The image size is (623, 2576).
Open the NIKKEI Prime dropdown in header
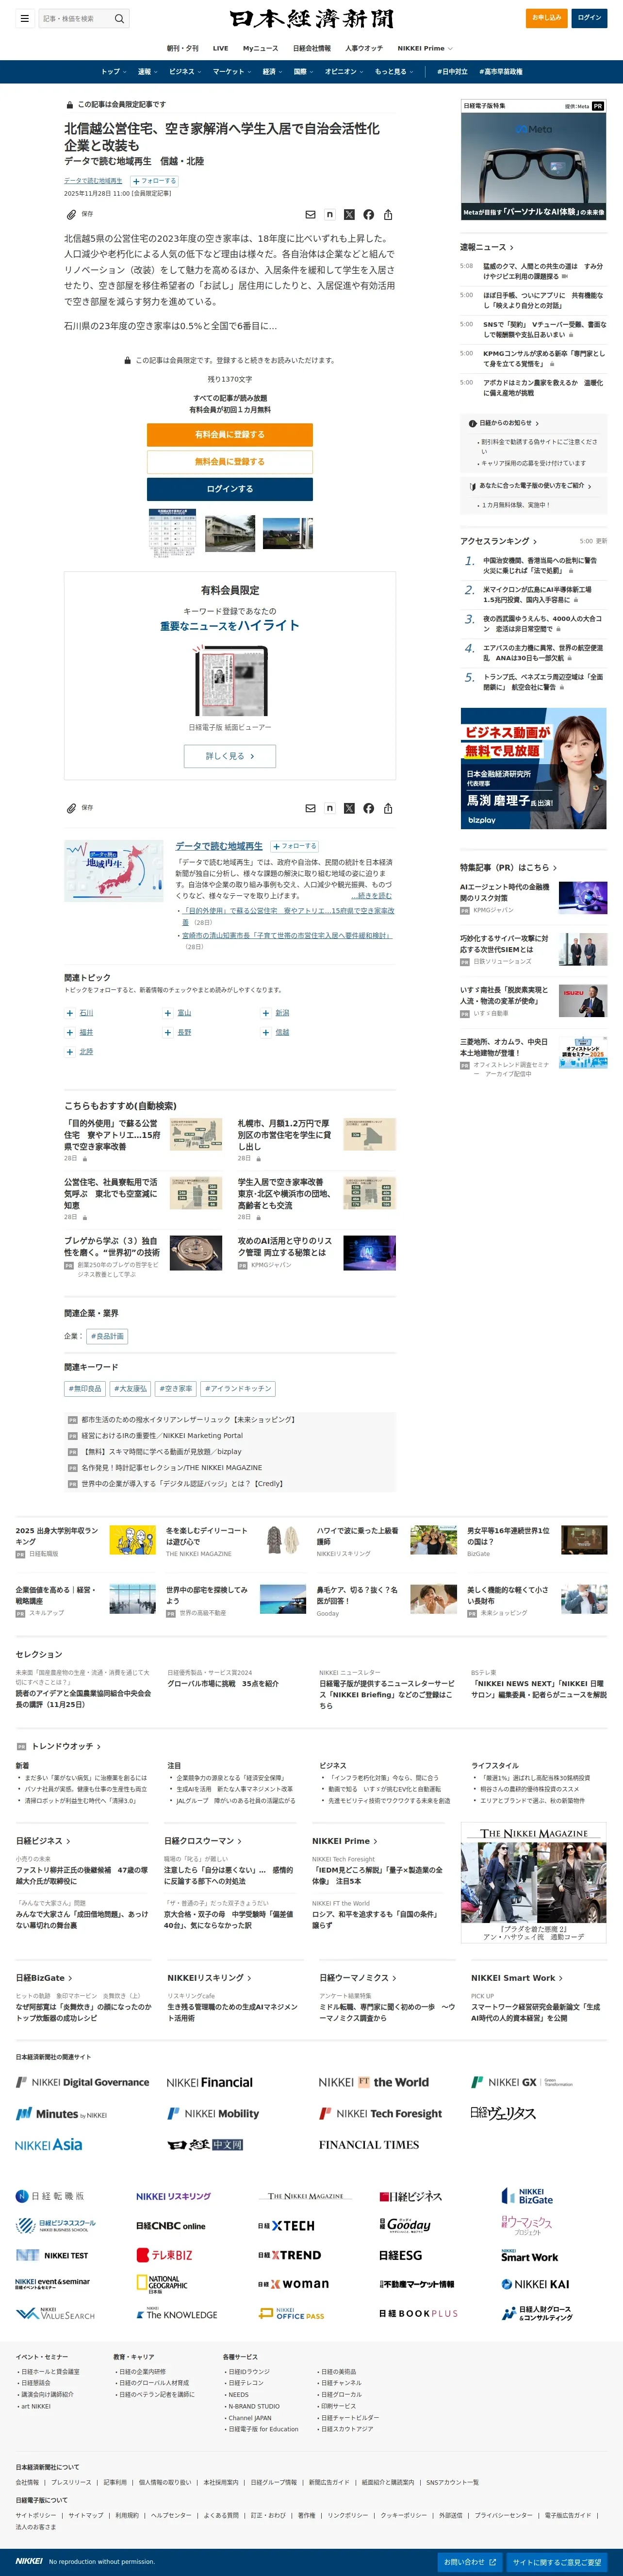[x=425, y=48]
